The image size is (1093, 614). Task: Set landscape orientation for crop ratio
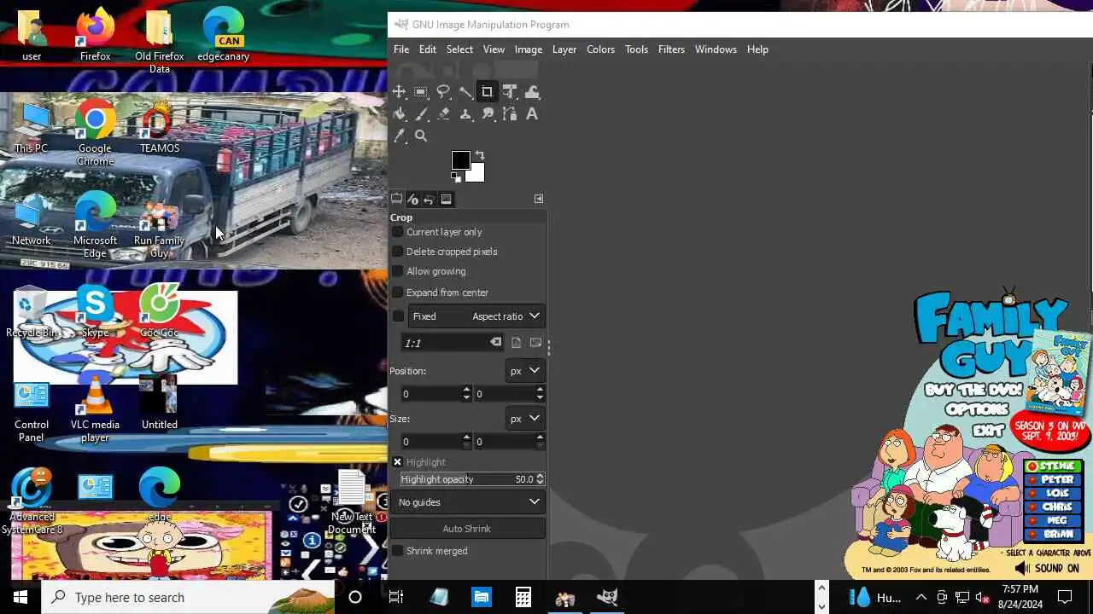pyautogui.click(x=535, y=343)
